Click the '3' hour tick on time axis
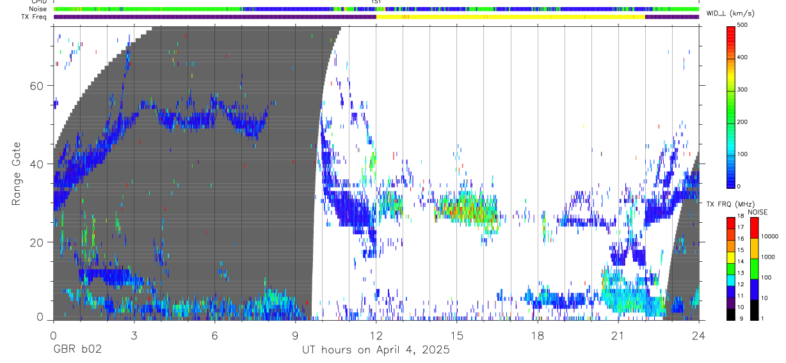 click(x=134, y=336)
